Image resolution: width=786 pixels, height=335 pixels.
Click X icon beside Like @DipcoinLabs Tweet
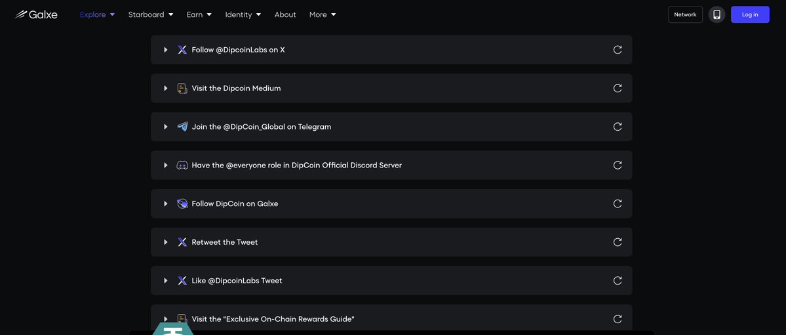(182, 281)
